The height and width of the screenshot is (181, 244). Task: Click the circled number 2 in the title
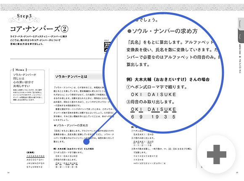pyautogui.click(x=64, y=29)
